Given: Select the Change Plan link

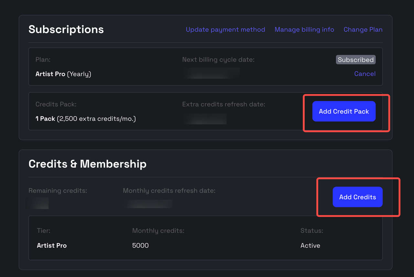Looking at the screenshot, I should [363, 30].
